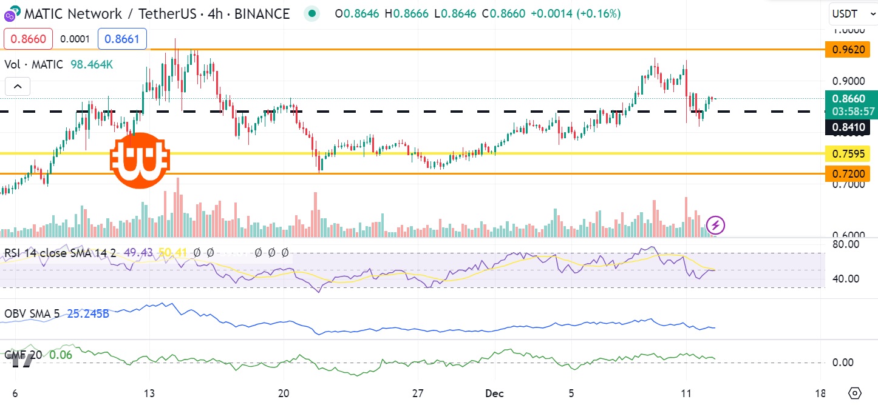Open chart settings gear on the time axis
Image resolution: width=878 pixels, height=405 pixels.
click(855, 392)
